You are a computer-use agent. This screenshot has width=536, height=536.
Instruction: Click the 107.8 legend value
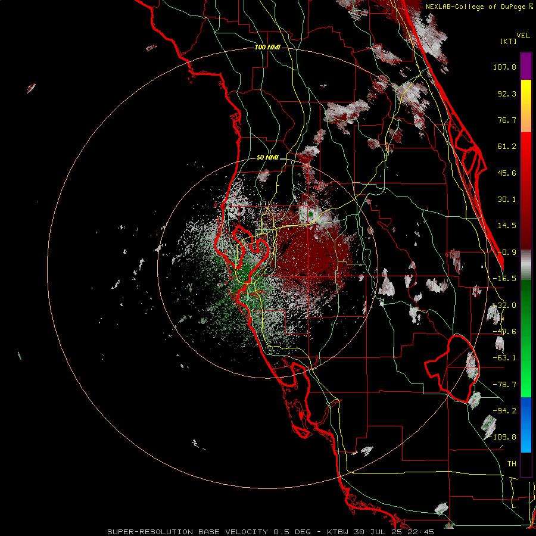pyautogui.click(x=504, y=67)
